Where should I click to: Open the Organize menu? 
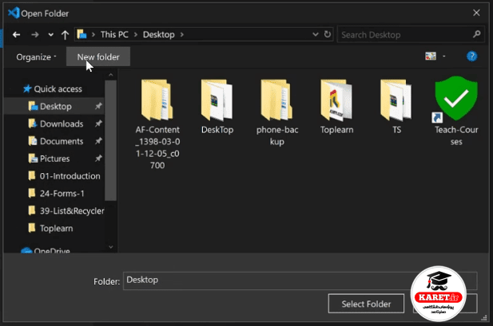coord(36,57)
